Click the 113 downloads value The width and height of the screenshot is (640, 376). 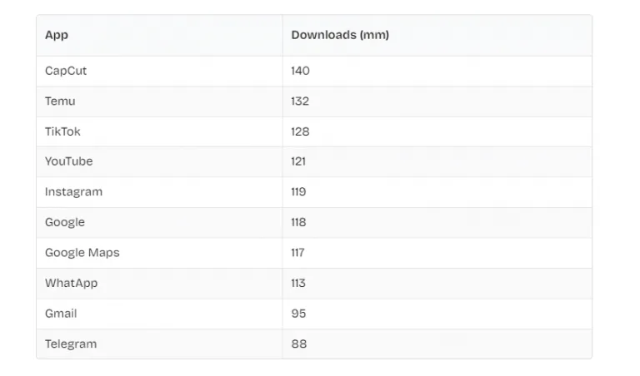[298, 283]
